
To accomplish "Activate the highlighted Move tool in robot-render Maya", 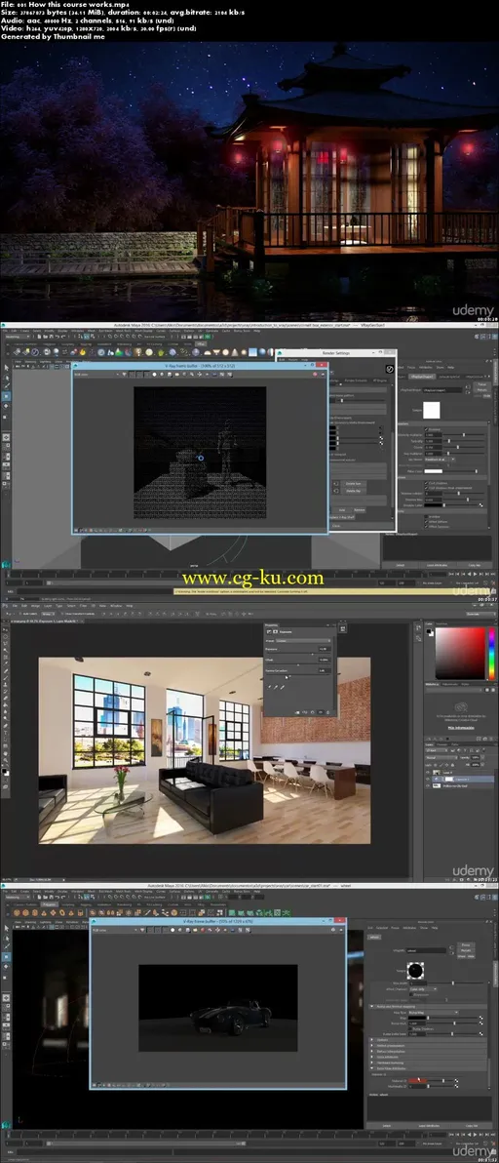I will pyautogui.click(x=6, y=395).
